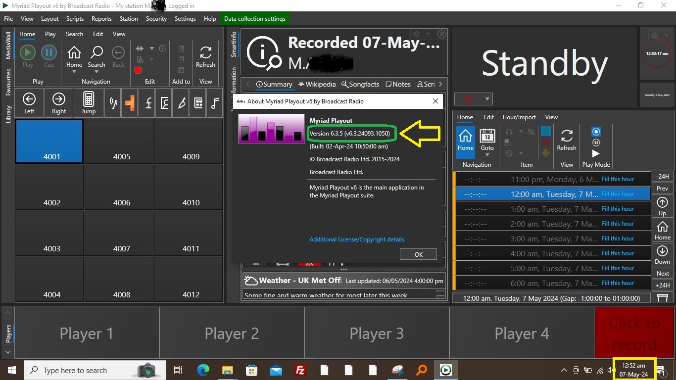676x380 pixels.
Task: Click the music note page icon
Action: 215,103
